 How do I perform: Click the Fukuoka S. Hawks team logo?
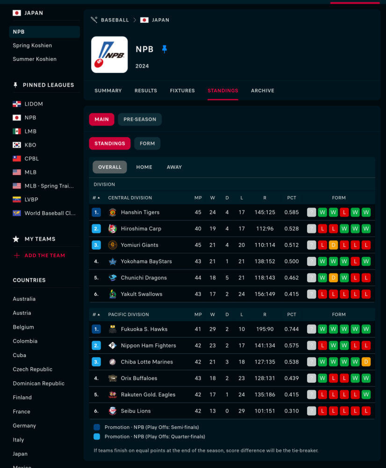112,329
